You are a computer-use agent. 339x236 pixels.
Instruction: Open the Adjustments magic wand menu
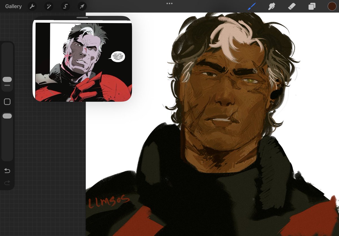tap(49, 6)
